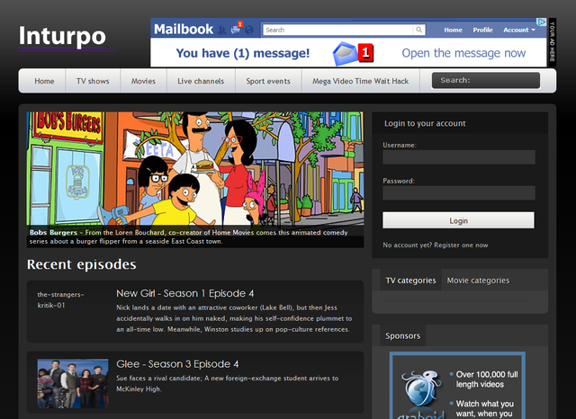Click the the-strangers-kritik-01 image placeholder
Image resolution: width=576 pixels, height=419 pixels.
pos(60,299)
